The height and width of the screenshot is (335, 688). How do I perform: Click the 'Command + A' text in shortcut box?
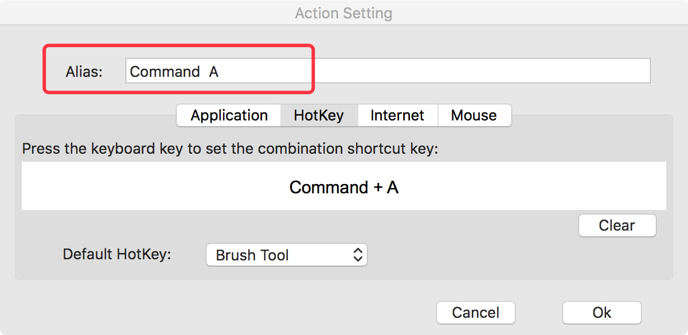click(x=343, y=187)
